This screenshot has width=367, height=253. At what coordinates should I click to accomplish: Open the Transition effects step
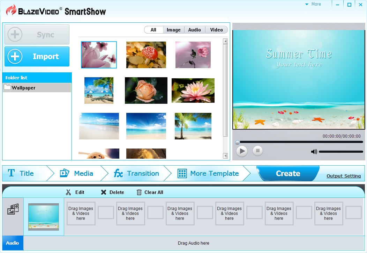pos(136,173)
